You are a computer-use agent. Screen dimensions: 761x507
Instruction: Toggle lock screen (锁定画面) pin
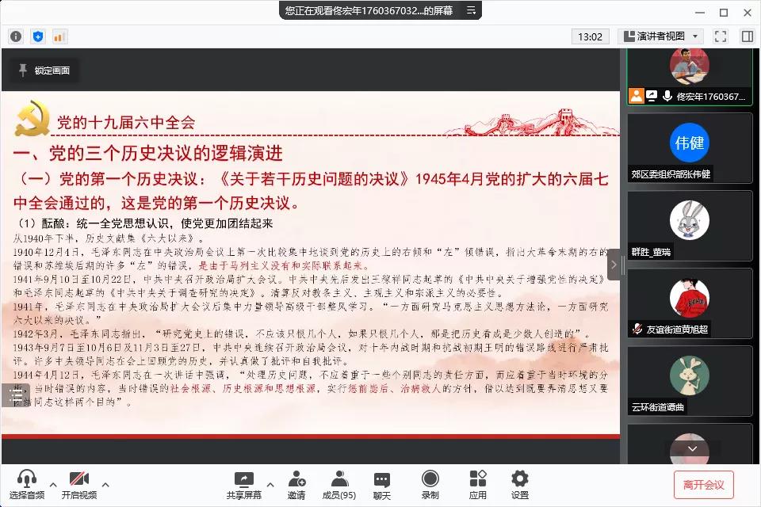(x=44, y=71)
